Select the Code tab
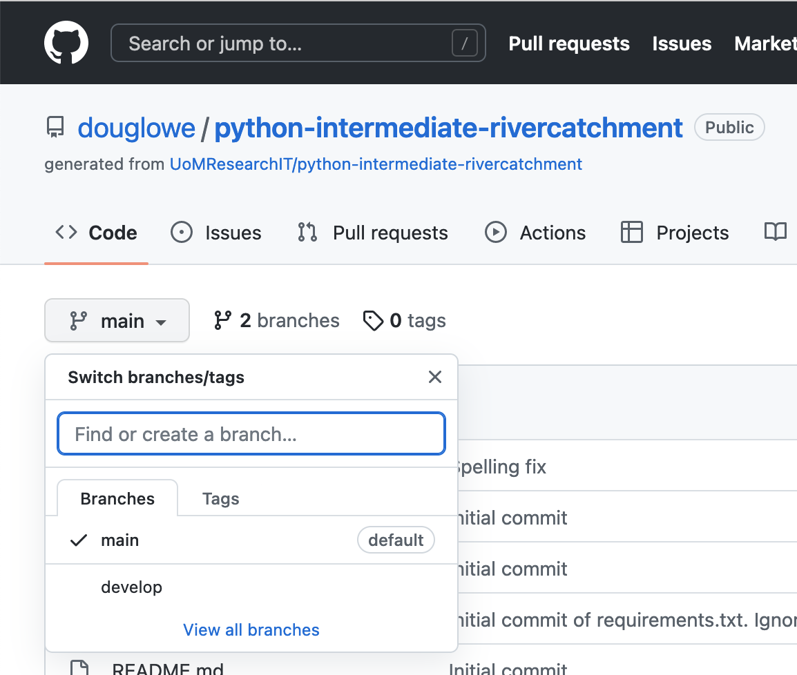Screen dimensions: 797x675 tap(96, 233)
